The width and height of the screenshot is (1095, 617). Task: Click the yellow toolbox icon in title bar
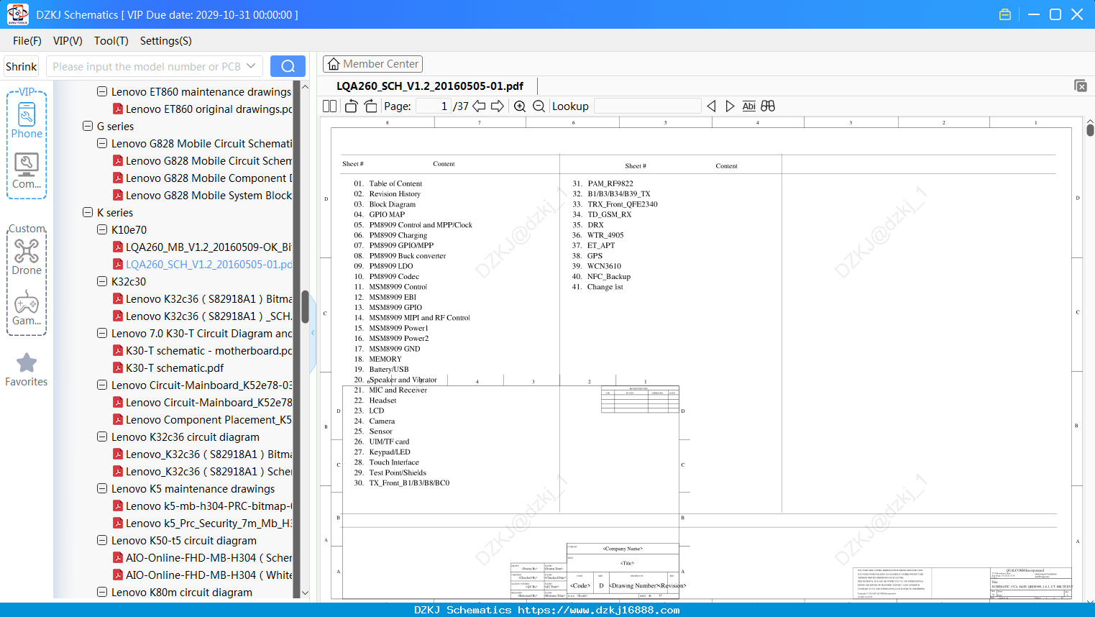[1005, 14]
